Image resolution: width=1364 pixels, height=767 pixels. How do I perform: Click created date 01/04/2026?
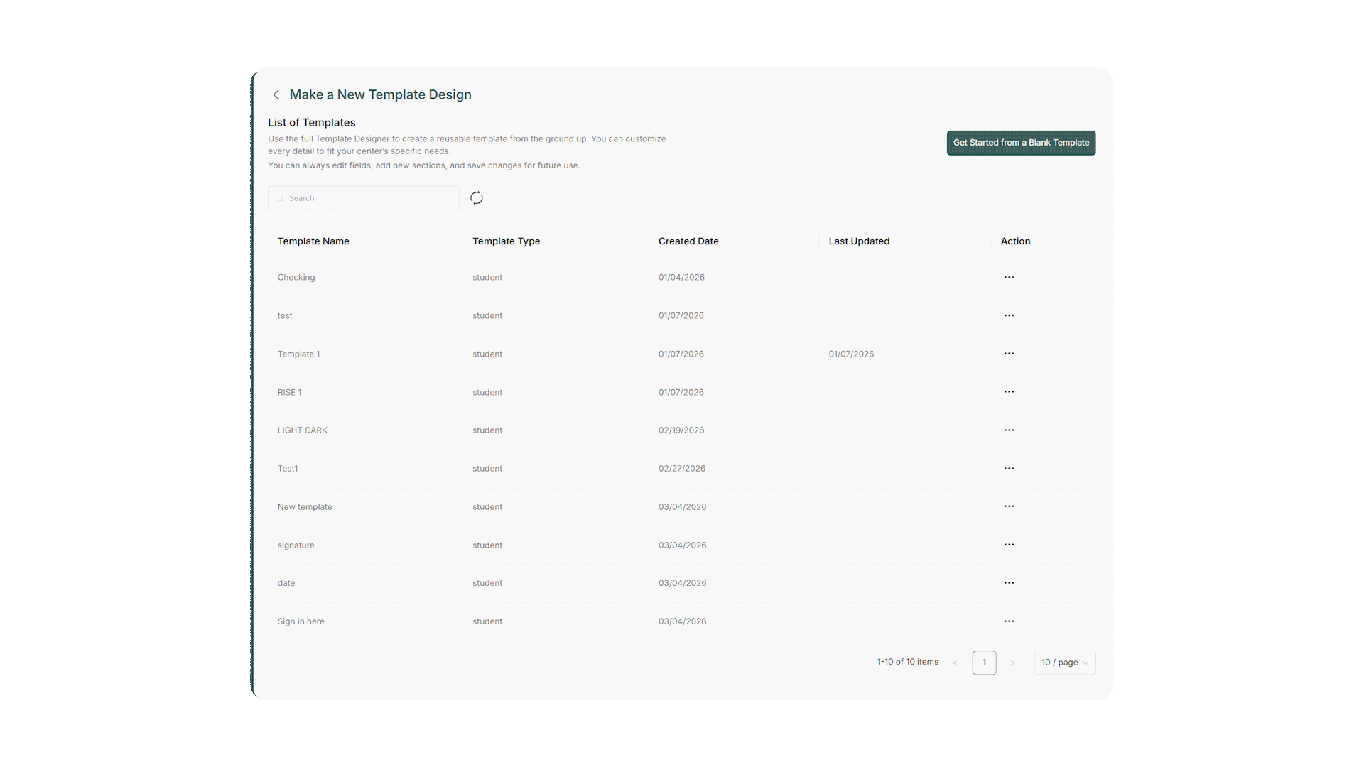(681, 278)
